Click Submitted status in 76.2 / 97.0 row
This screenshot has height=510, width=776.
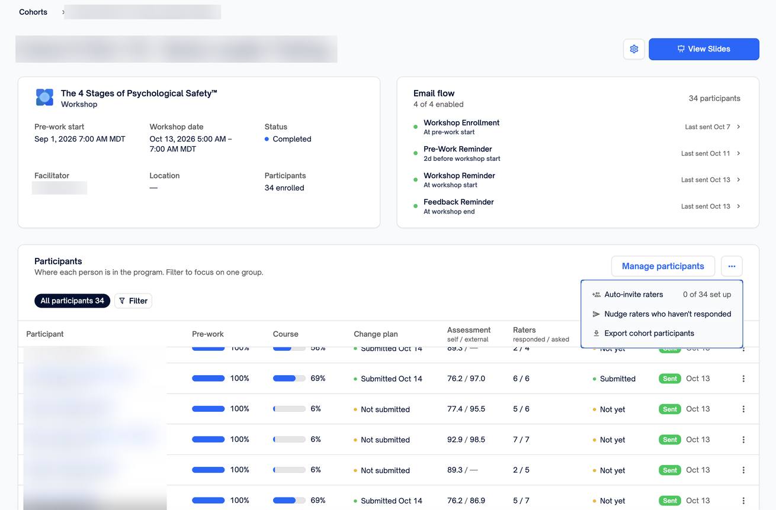617,379
